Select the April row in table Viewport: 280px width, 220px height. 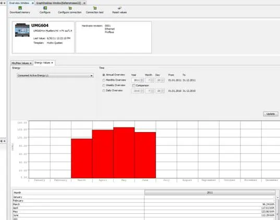point(144,208)
